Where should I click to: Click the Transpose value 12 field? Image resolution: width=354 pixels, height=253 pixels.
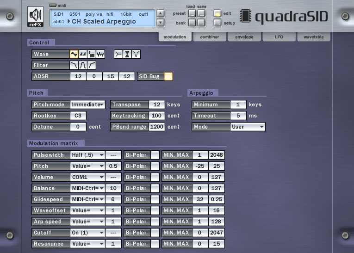(x=157, y=105)
